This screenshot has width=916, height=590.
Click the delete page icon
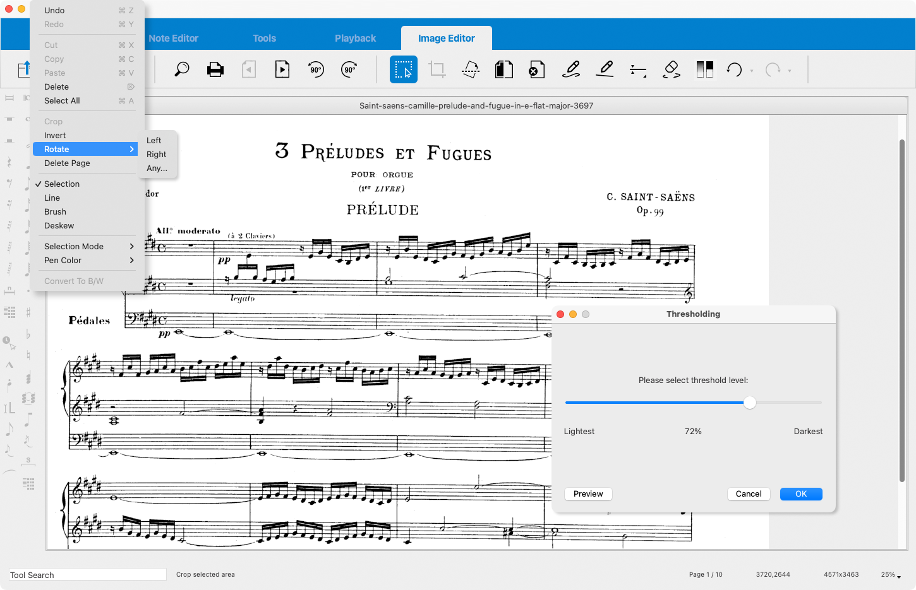(537, 69)
